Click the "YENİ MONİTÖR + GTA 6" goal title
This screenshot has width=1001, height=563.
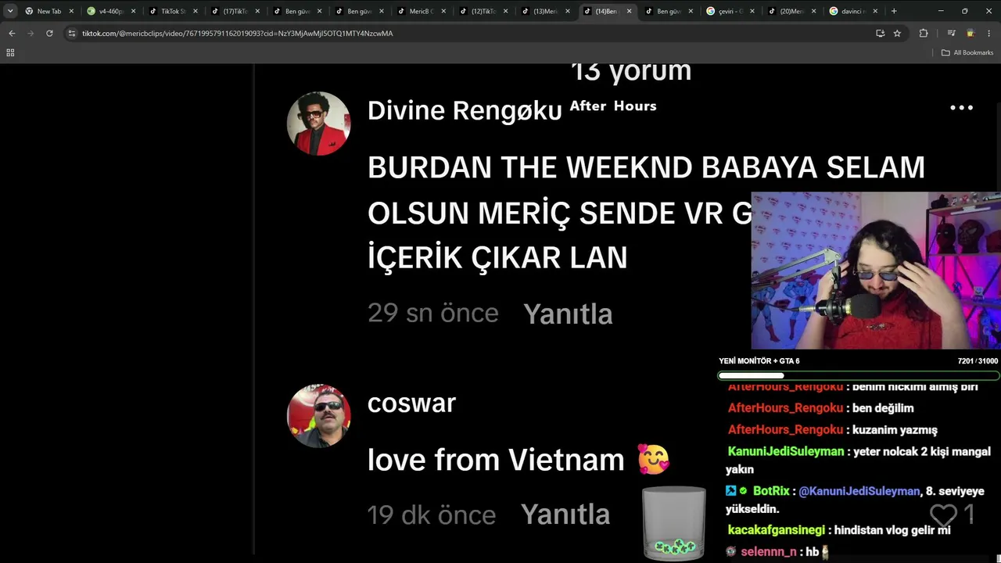pos(759,361)
